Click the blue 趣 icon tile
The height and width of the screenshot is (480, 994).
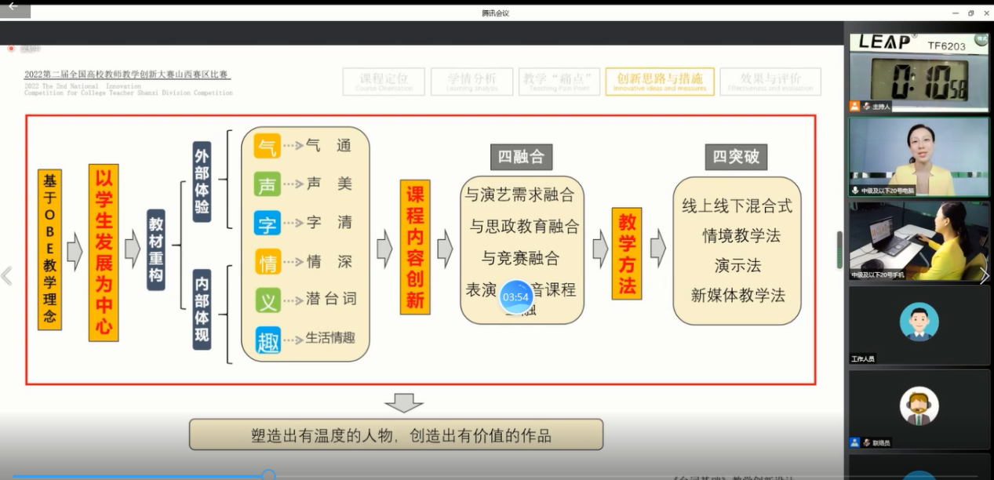pyautogui.click(x=268, y=339)
